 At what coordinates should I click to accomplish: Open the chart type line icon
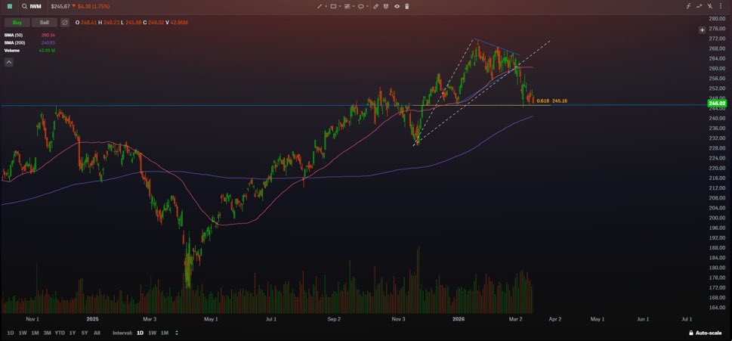click(699, 6)
